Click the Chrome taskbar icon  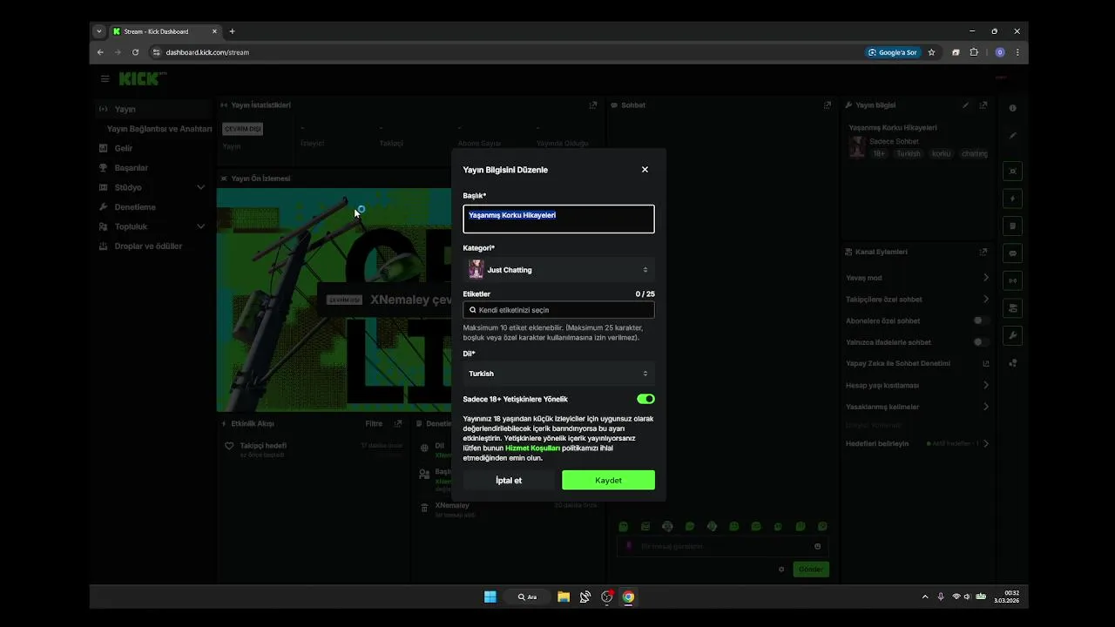628,597
